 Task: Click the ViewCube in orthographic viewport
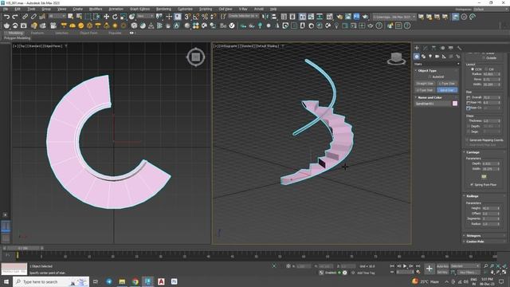point(396,58)
